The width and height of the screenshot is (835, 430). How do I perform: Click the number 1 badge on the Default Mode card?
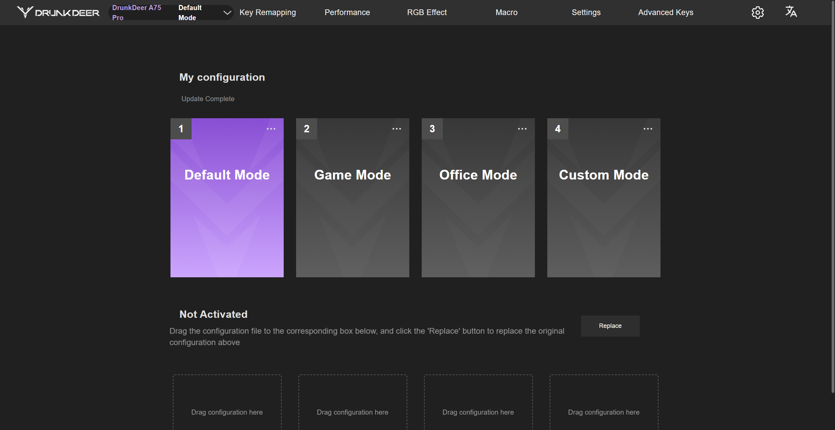(181, 129)
